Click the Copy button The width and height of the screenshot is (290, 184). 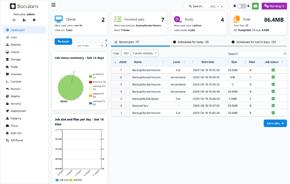click(116, 53)
